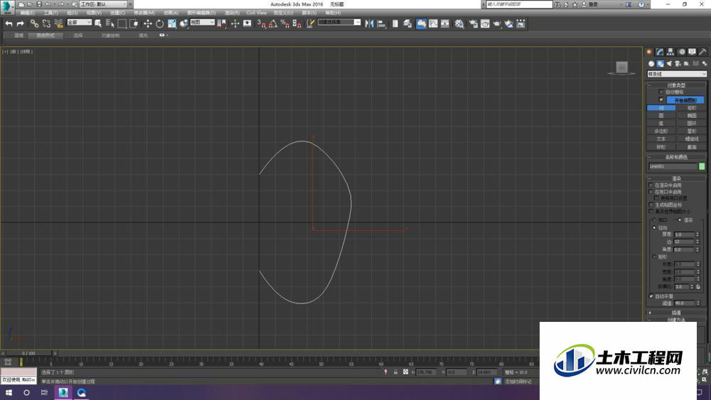This screenshot has width=711, height=400.
Task: Switch to the Modify command panel tab
Action: (x=660, y=52)
